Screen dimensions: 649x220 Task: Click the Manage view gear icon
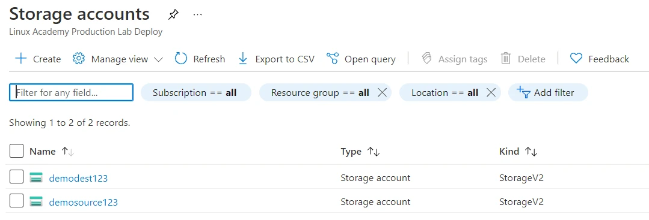(x=79, y=59)
